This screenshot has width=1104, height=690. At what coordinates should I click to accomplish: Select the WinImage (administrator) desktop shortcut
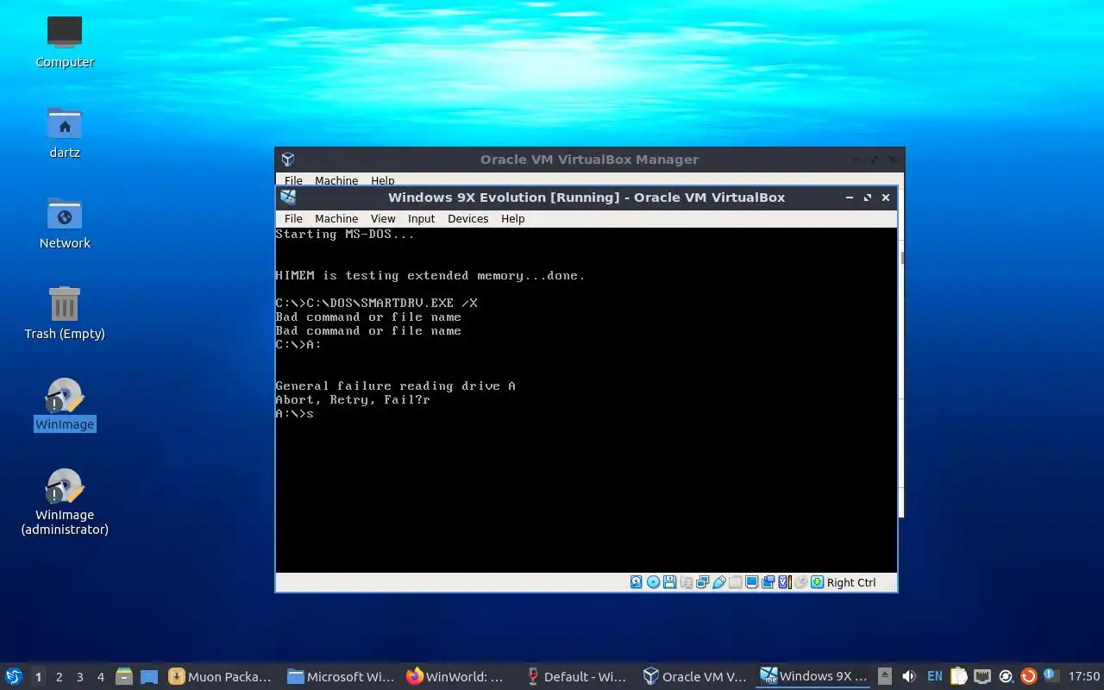click(x=65, y=502)
